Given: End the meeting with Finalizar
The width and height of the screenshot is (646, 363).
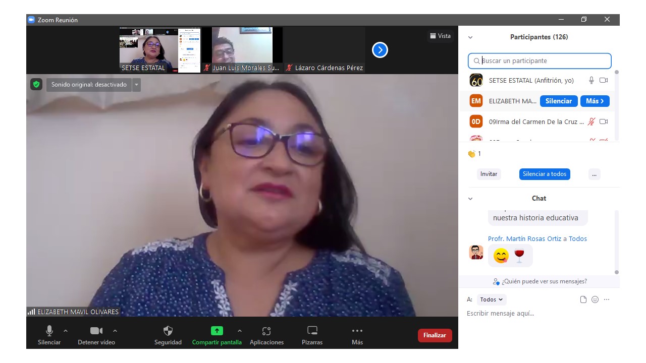Looking at the screenshot, I should tap(435, 335).
